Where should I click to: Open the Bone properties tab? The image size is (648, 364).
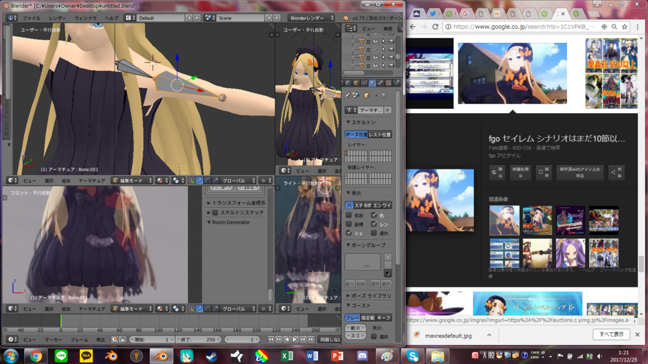pos(380,83)
